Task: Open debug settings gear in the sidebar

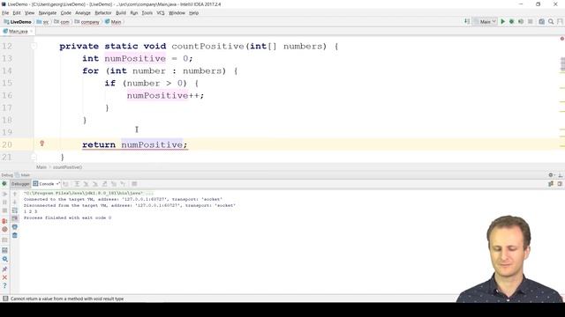Action: coord(4,259)
